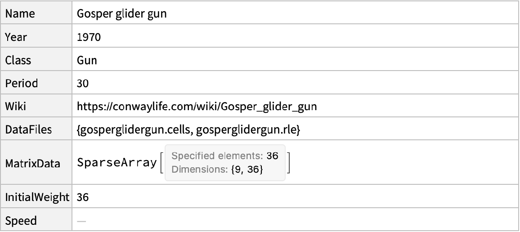Click the SparseArray head text
Image resolution: width=520 pixels, height=232 pixels.
(117, 164)
